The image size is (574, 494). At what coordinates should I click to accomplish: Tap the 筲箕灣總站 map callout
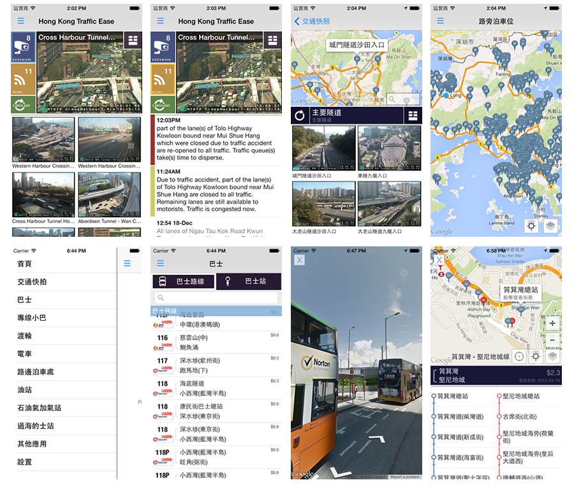click(520, 292)
